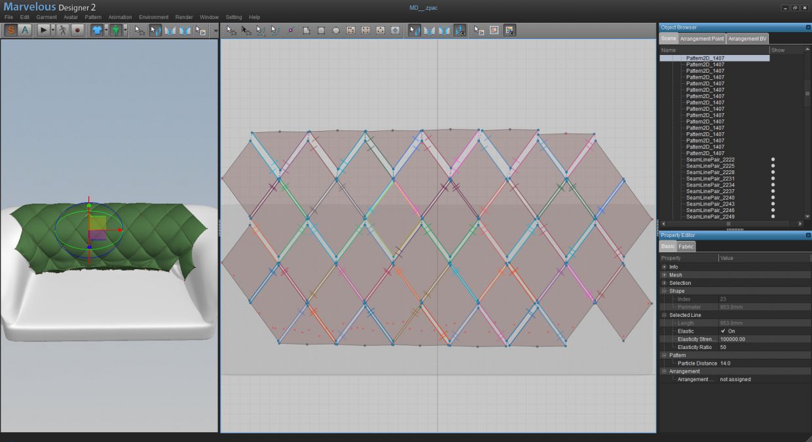Toggle visibility dot for SeamLinePair_2237
Viewport: 812px width, 442px height.
(x=773, y=191)
